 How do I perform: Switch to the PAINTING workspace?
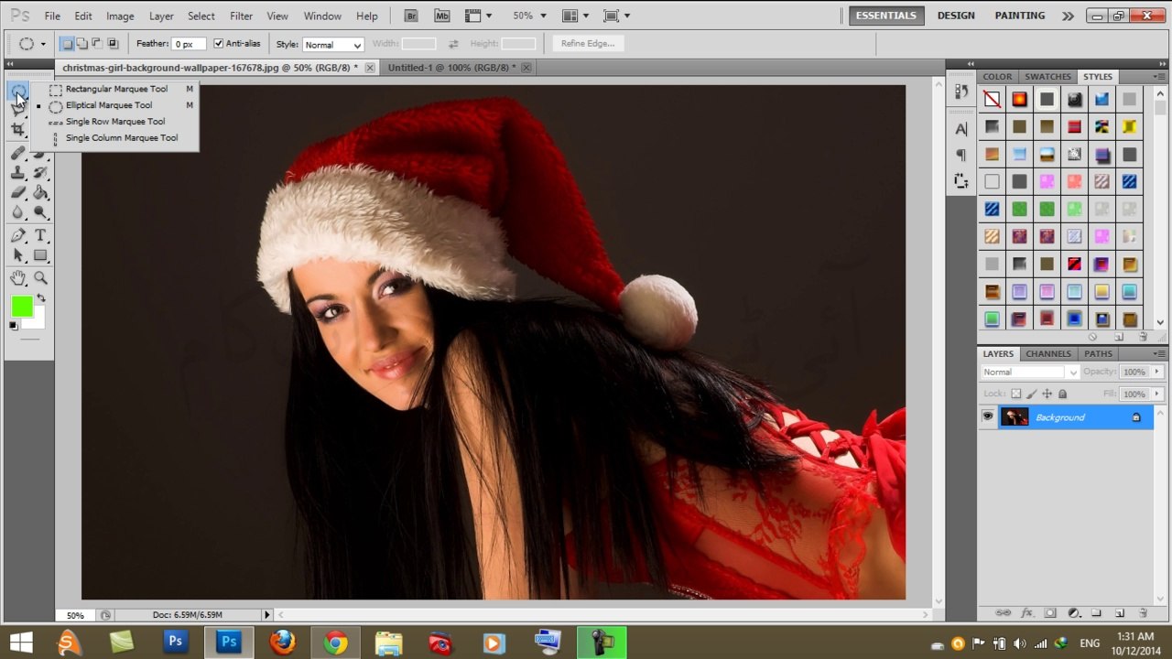coord(1020,16)
